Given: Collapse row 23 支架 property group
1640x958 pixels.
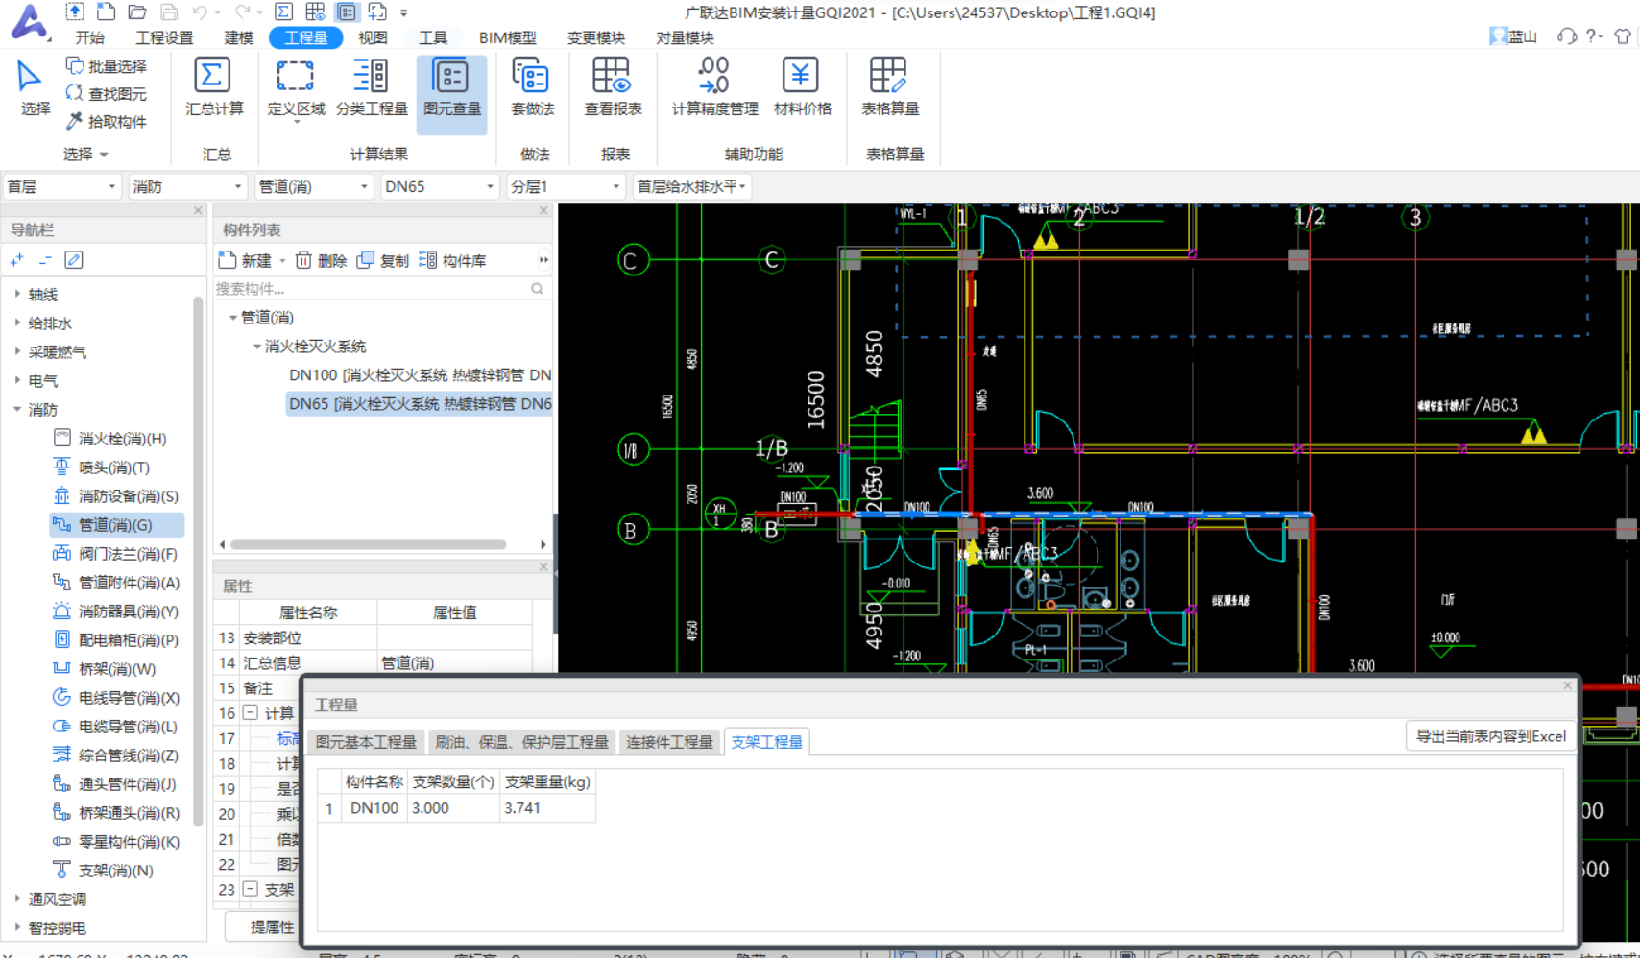Looking at the screenshot, I should point(250,890).
